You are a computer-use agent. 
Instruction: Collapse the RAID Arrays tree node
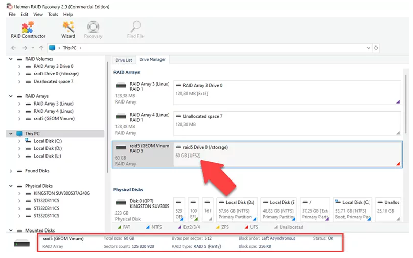click(11, 96)
